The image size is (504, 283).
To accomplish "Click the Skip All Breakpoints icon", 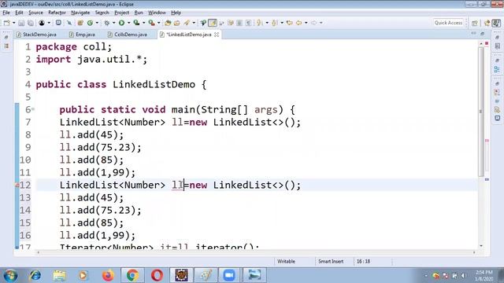I will (69, 23).
